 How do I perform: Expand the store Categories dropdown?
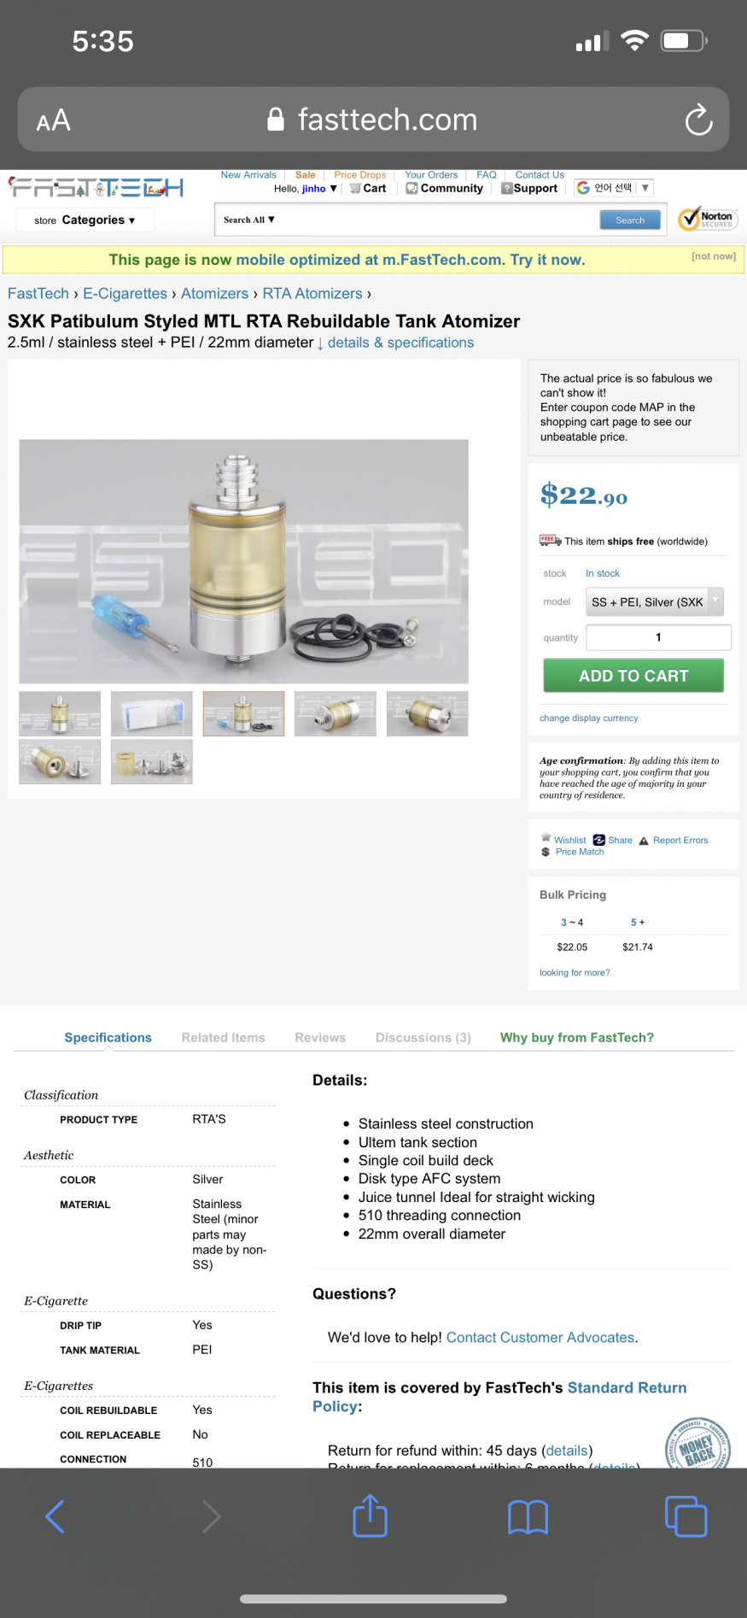click(x=85, y=220)
